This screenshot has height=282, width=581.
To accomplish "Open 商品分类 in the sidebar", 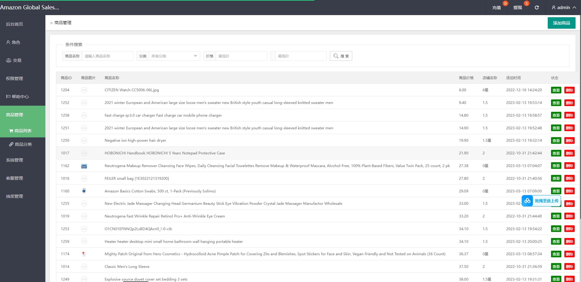I will pyautogui.click(x=23, y=144).
